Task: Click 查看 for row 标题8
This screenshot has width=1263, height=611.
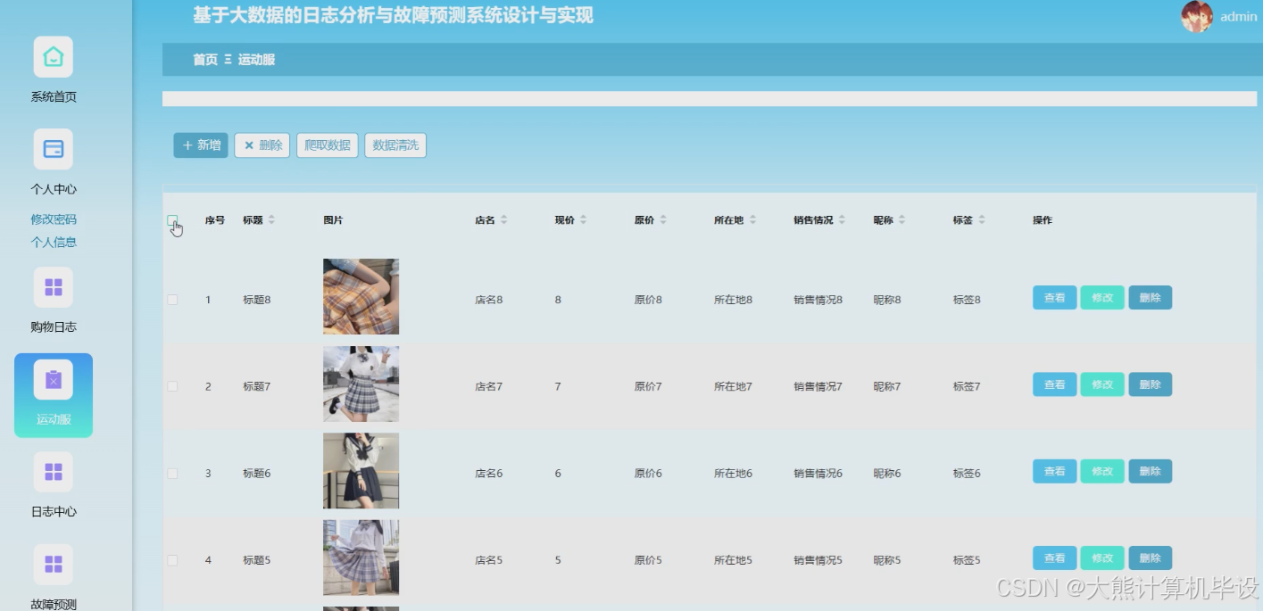Action: (1055, 298)
